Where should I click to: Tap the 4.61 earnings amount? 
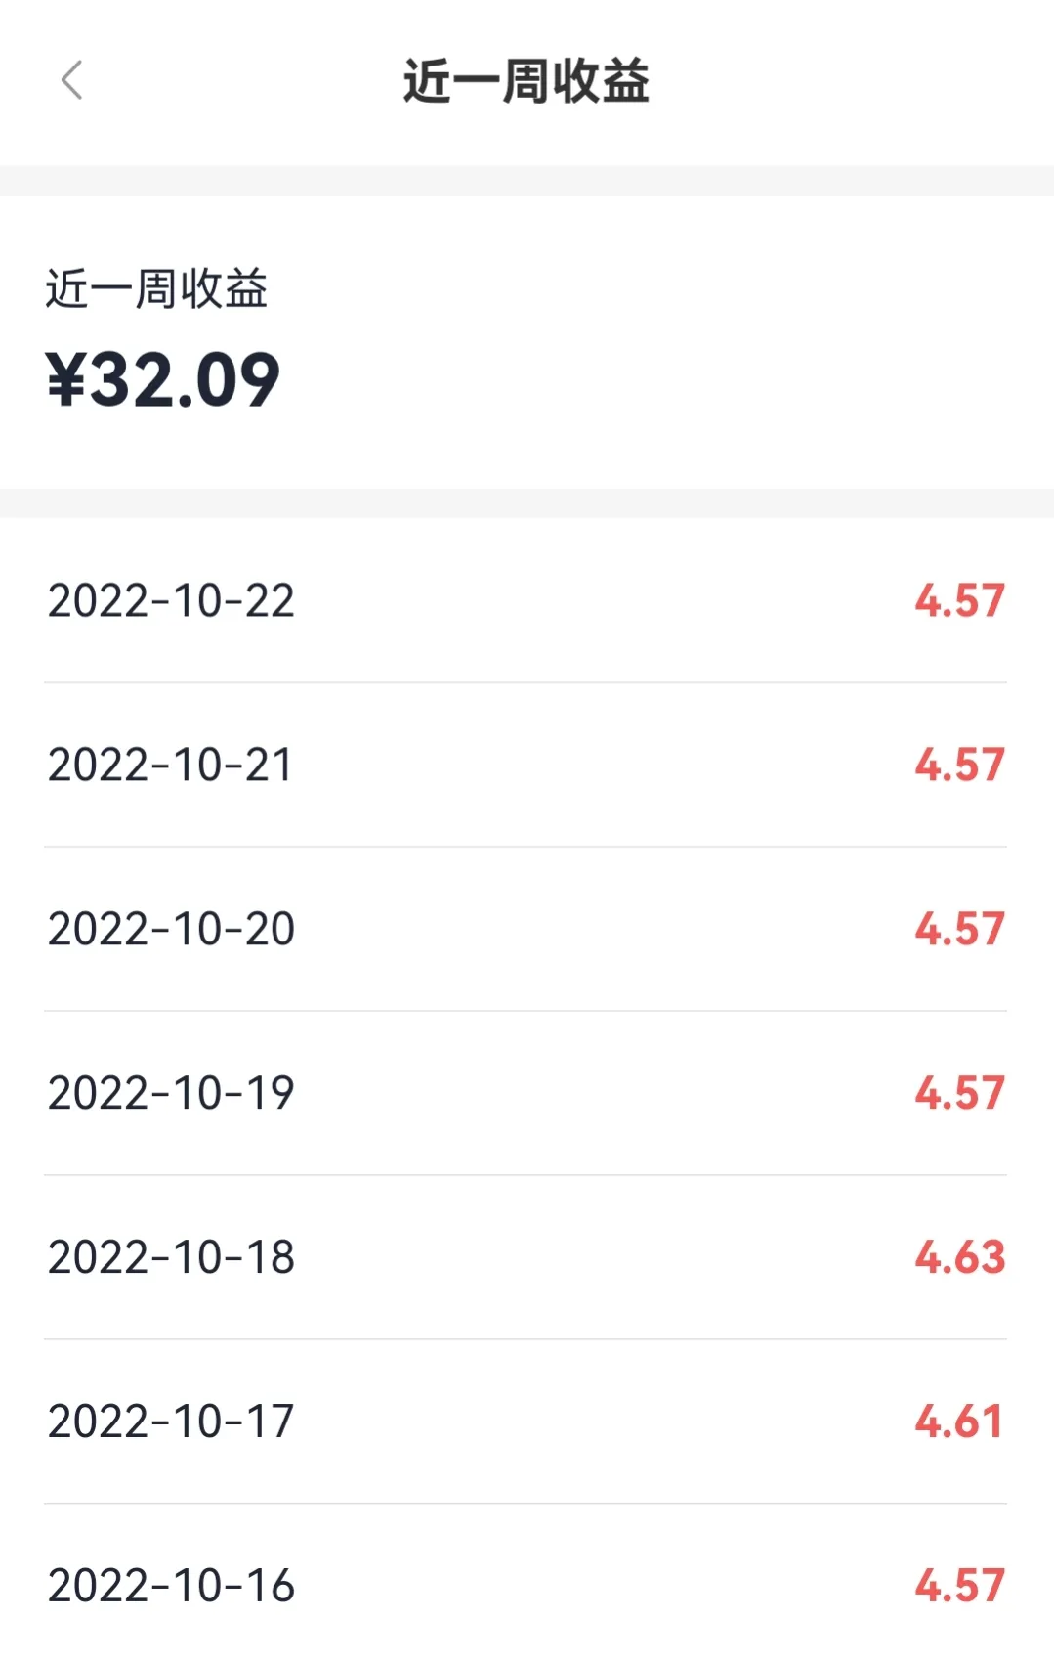[959, 1422]
